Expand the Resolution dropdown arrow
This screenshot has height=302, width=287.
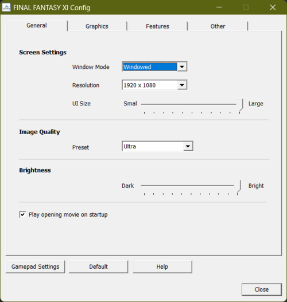182,85
